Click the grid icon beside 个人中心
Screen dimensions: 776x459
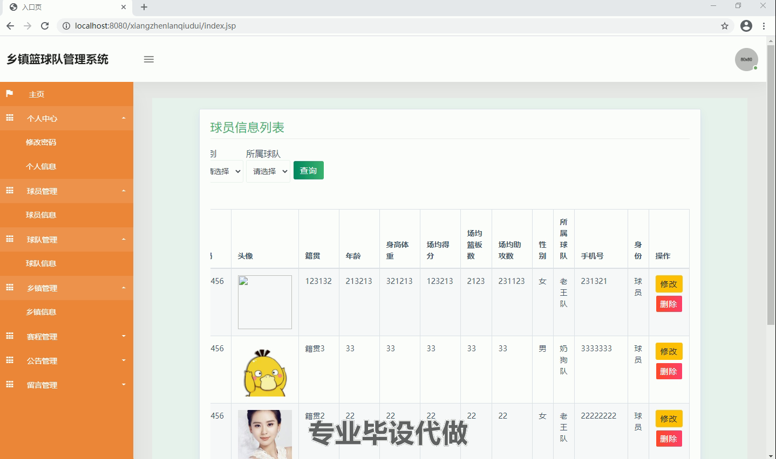coord(10,118)
